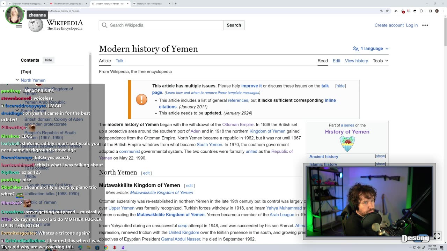Click the page vertical scrollbar
447x251 pixels.
click(x=445, y=31)
